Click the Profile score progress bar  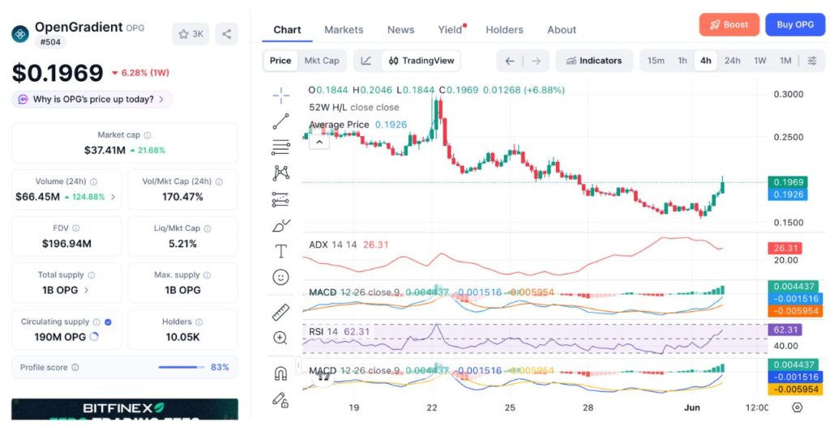click(x=181, y=367)
